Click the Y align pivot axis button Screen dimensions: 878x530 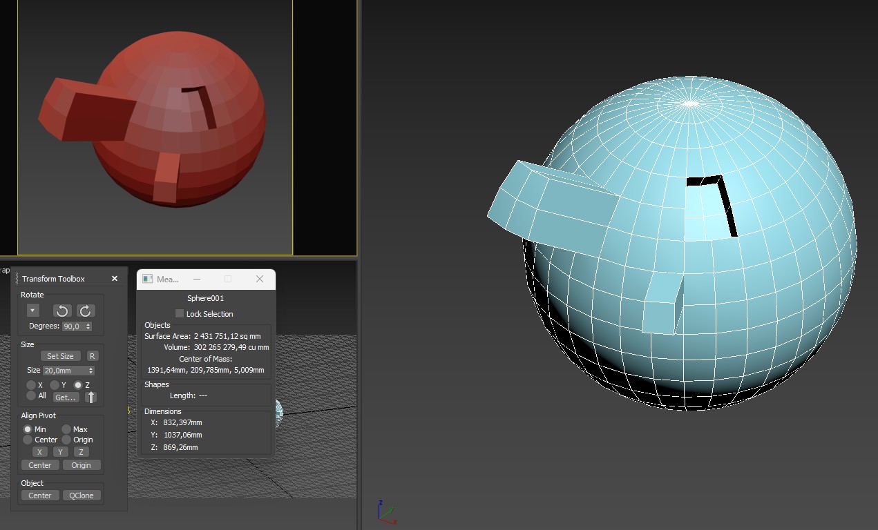[60, 452]
